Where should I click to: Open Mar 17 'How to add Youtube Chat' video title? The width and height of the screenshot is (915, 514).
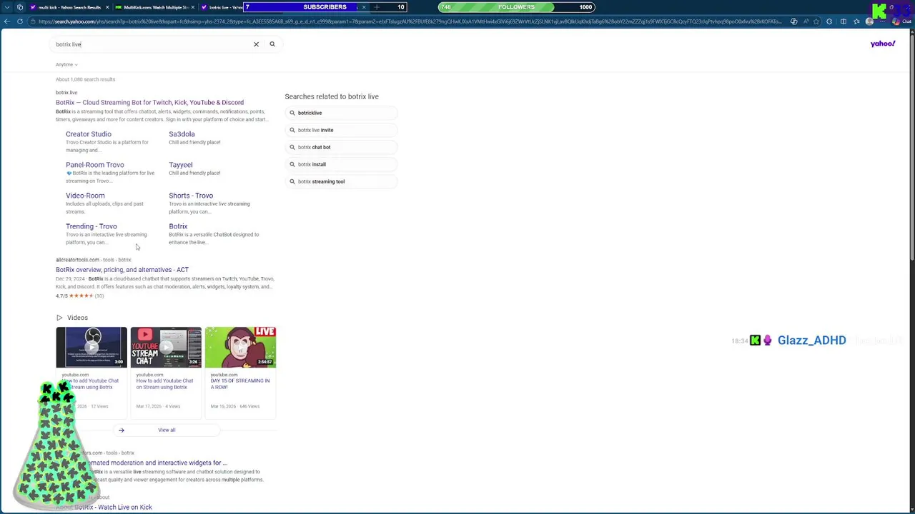tap(164, 384)
